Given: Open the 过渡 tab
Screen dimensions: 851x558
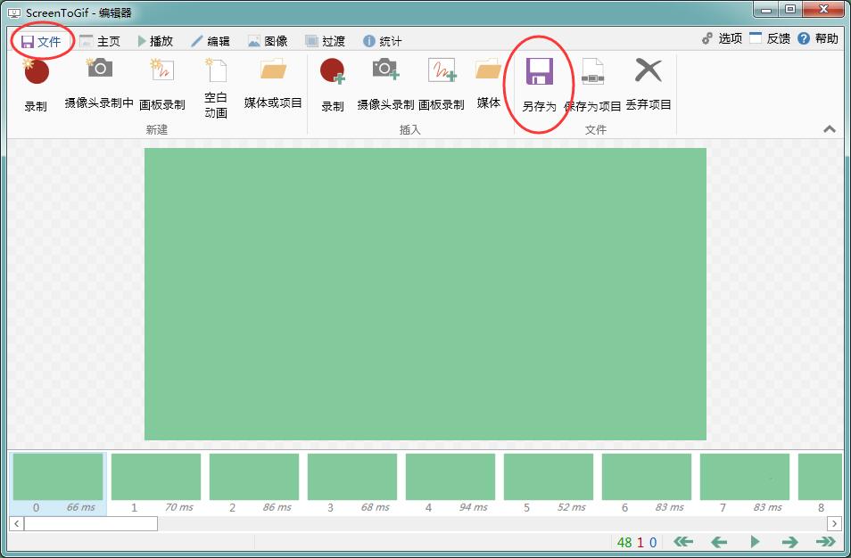Looking at the screenshot, I should [325, 41].
